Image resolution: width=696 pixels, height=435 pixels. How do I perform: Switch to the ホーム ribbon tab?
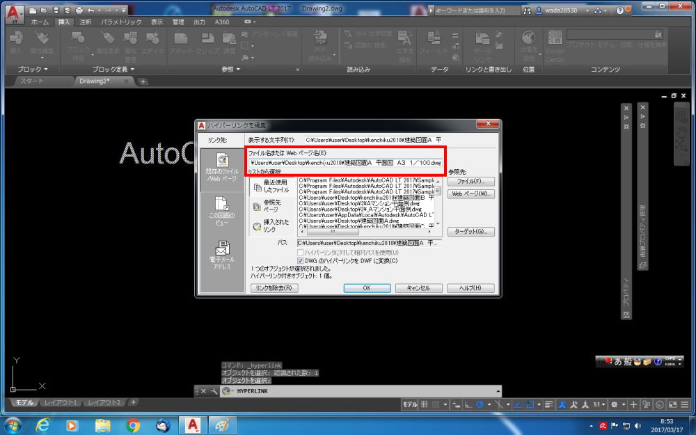pos(40,22)
